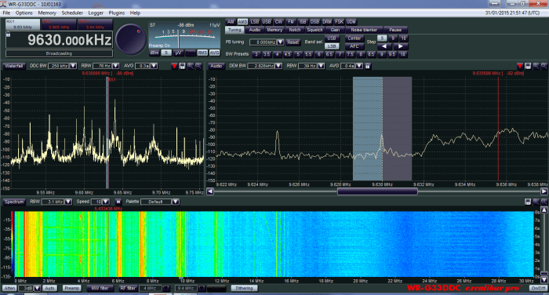
Task: Step frequency up with the right arrow
Action: (400, 46)
